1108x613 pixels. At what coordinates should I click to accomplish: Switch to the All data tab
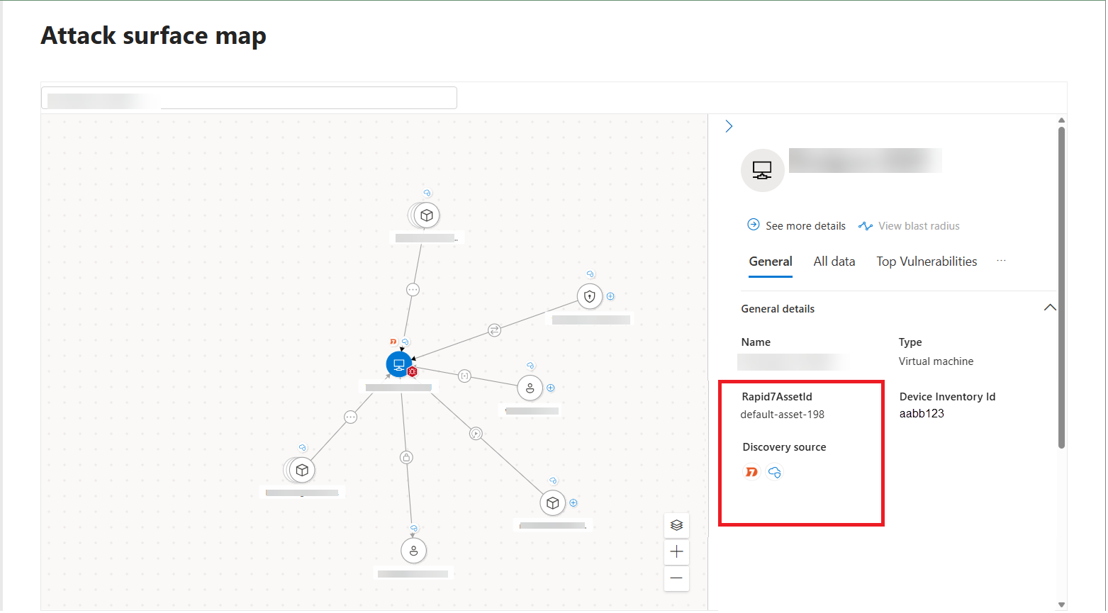click(834, 261)
